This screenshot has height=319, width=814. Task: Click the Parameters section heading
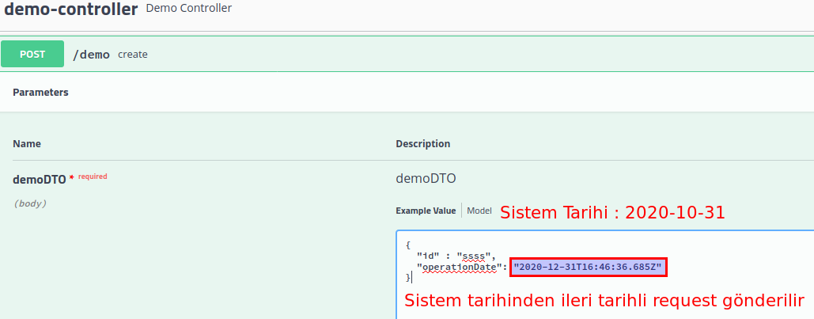tap(40, 93)
